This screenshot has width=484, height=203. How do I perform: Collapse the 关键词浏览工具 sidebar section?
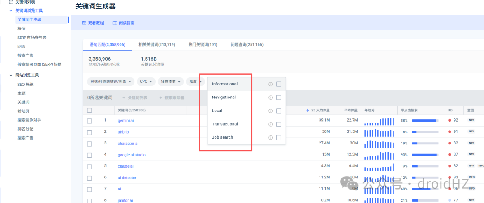(x=11, y=10)
